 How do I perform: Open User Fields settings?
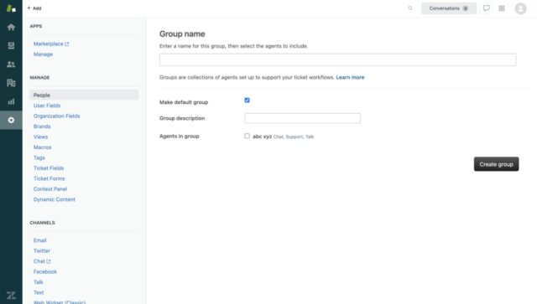[x=47, y=106]
